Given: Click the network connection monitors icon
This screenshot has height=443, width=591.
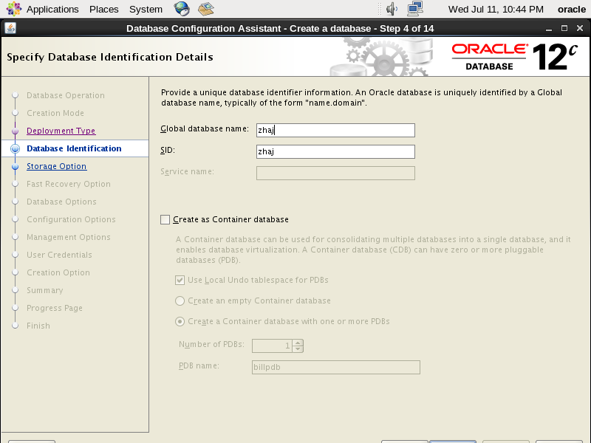Looking at the screenshot, I should (x=415, y=9).
